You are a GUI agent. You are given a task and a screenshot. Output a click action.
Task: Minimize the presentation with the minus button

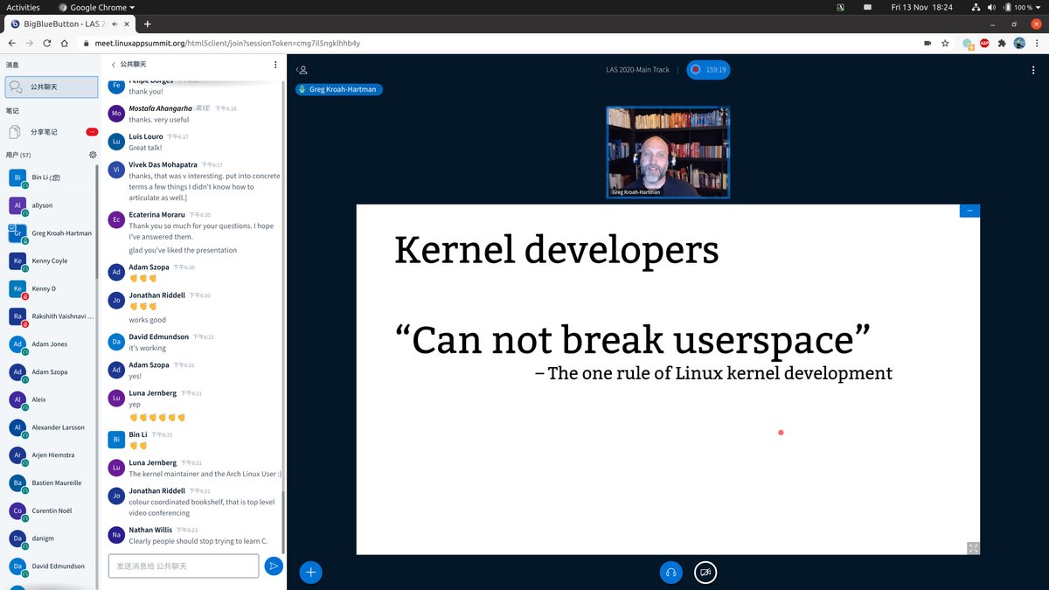(969, 211)
